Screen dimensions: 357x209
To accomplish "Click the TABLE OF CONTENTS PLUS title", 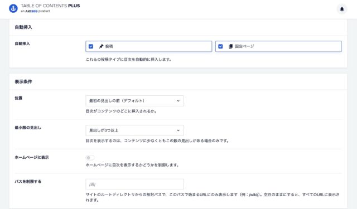I will coord(50,6).
